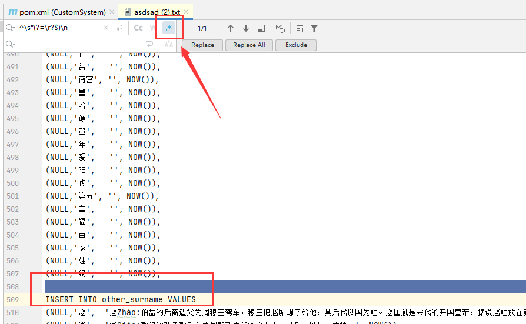The image size is (526, 324).
Task: Click the 1/1 match counter
Action: click(202, 28)
